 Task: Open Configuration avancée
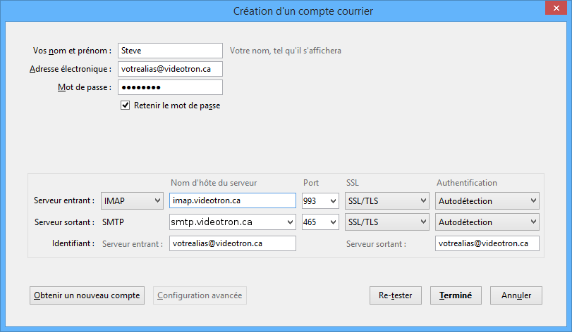coord(200,295)
